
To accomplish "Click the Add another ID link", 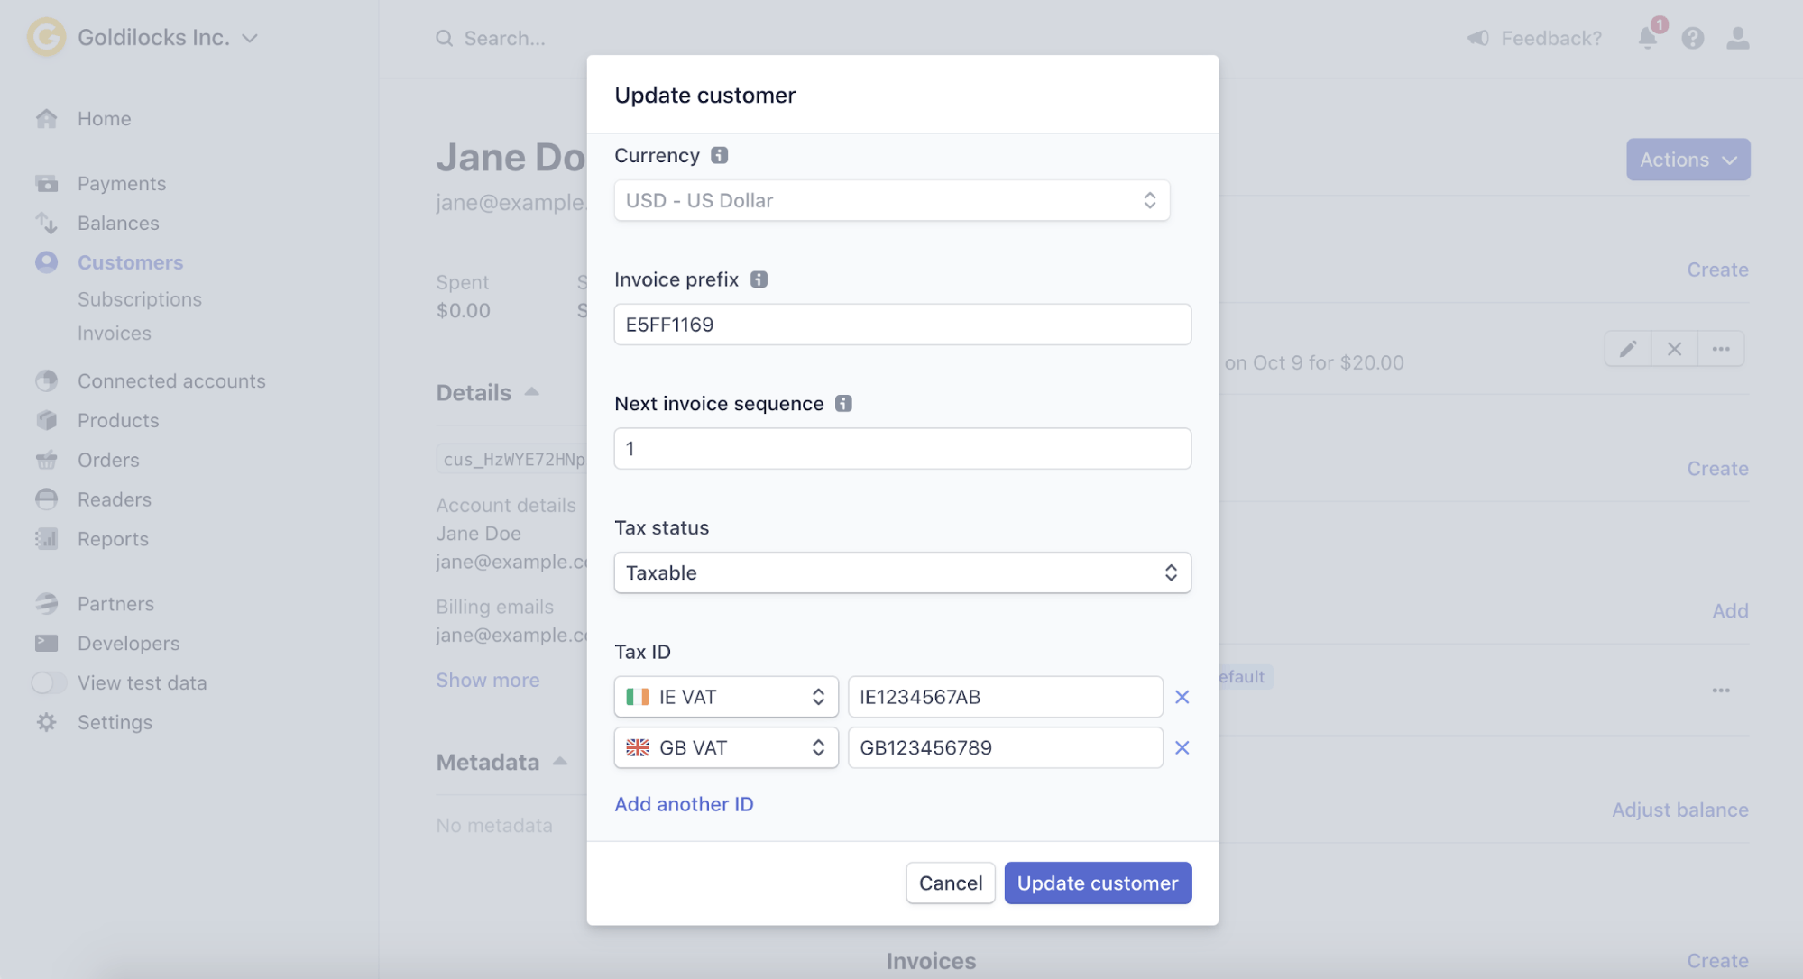I will (684, 803).
